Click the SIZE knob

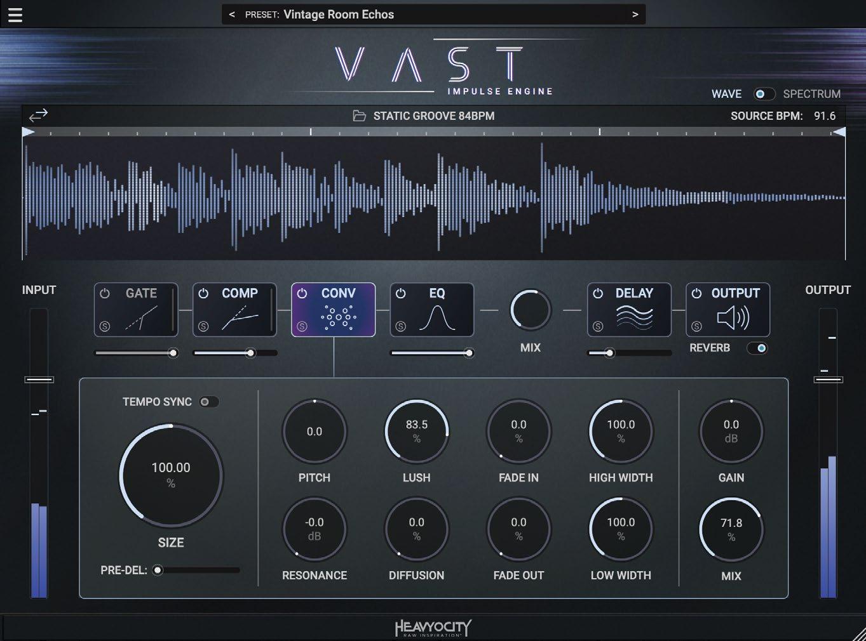click(171, 476)
